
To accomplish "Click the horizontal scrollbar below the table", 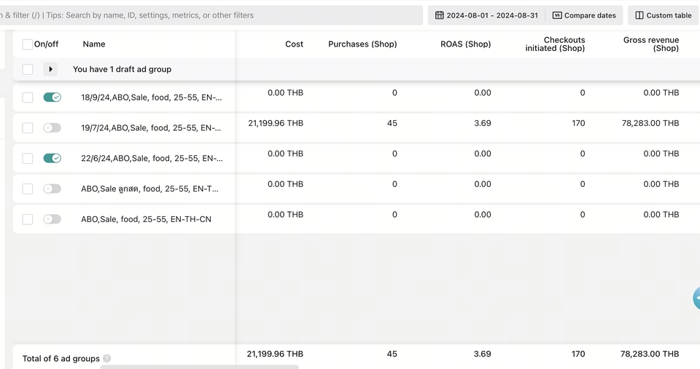I will [x=199, y=367].
